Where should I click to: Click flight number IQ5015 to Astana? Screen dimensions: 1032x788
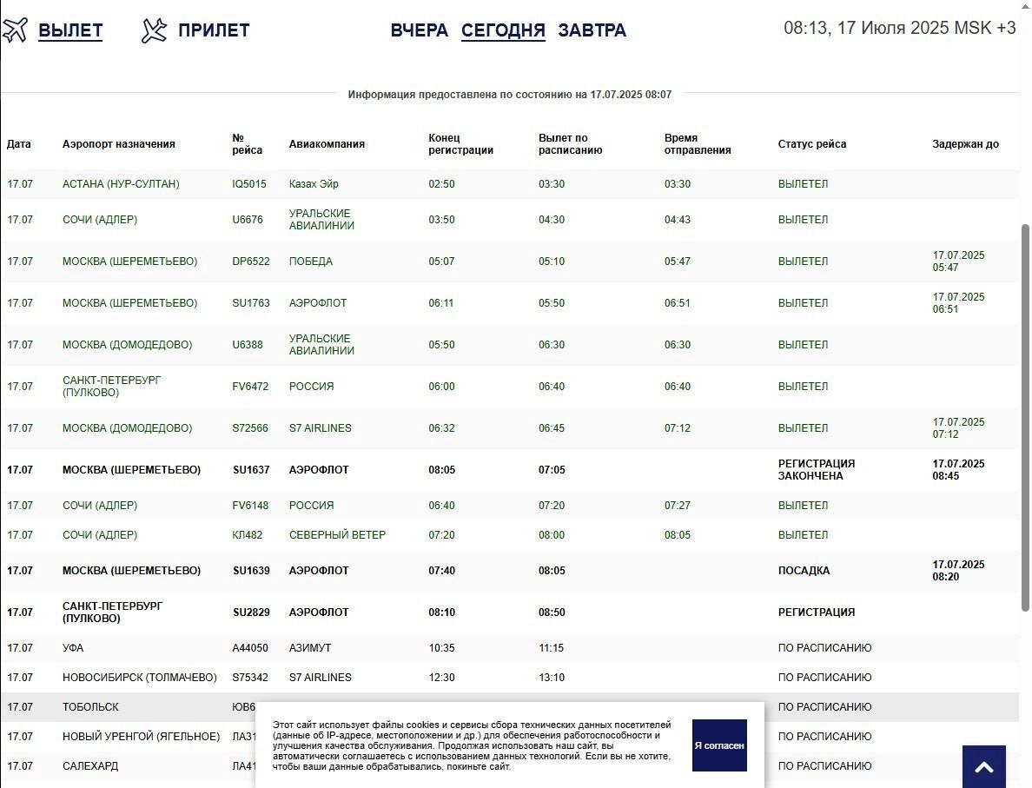(249, 184)
